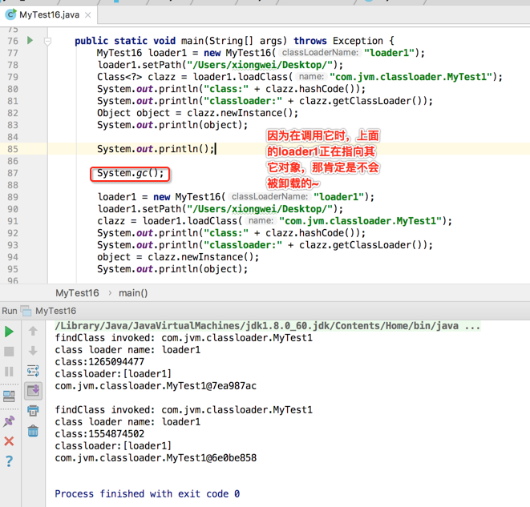Toggle soft-wrap output icon

[33, 371]
